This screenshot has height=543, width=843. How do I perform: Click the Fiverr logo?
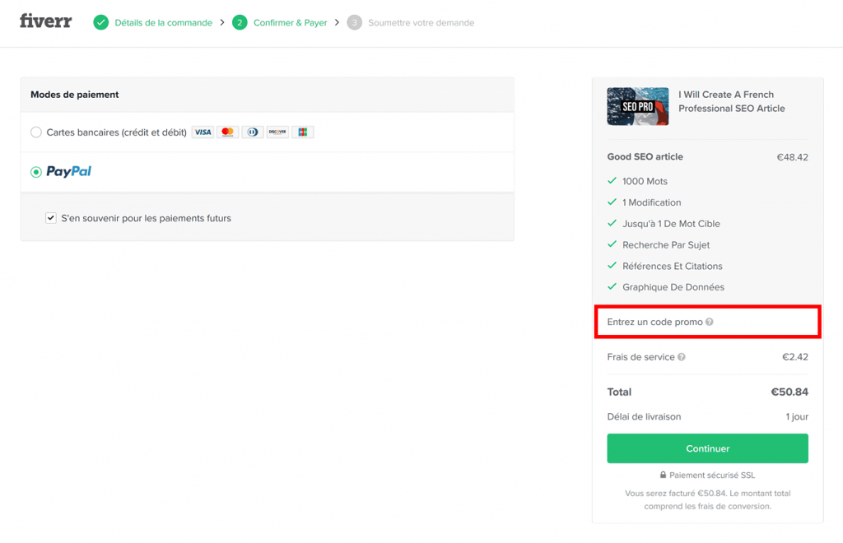(x=45, y=21)
